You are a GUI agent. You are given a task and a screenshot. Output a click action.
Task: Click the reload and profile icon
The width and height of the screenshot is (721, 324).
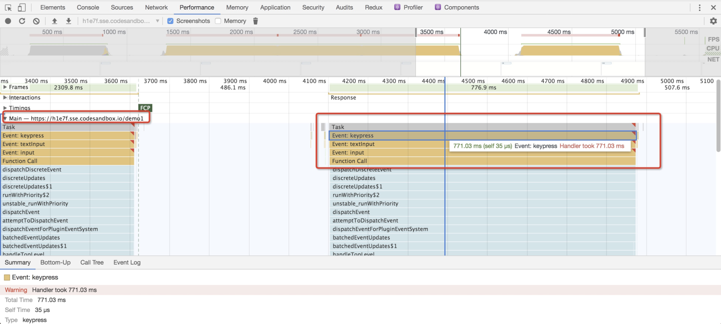[22, 21]
